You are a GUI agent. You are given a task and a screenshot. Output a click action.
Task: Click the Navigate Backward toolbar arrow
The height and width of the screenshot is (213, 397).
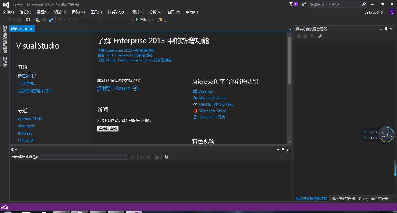pos(9,19)
